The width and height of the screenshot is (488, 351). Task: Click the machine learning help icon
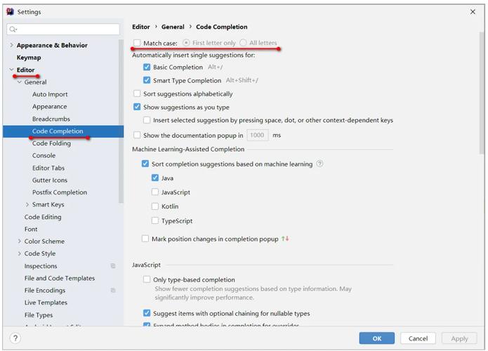pyautogui.click(x=319, y=164)
